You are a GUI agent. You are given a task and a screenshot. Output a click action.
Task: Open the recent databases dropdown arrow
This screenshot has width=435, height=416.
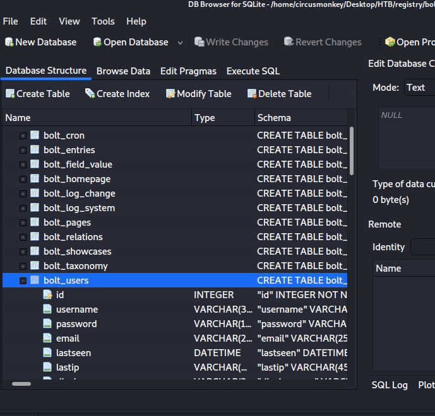(180, 43)
